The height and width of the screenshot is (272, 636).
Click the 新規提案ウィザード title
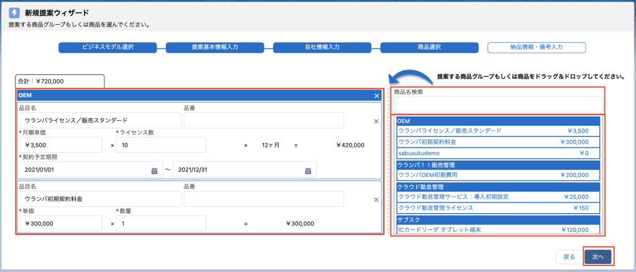click(x=57, y=13)
